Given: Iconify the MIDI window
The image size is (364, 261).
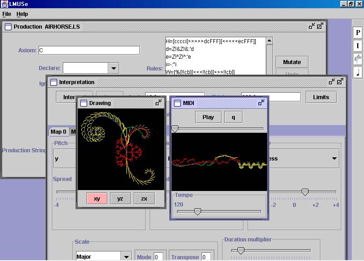Looking at the screenshot, I should [261, 103].
